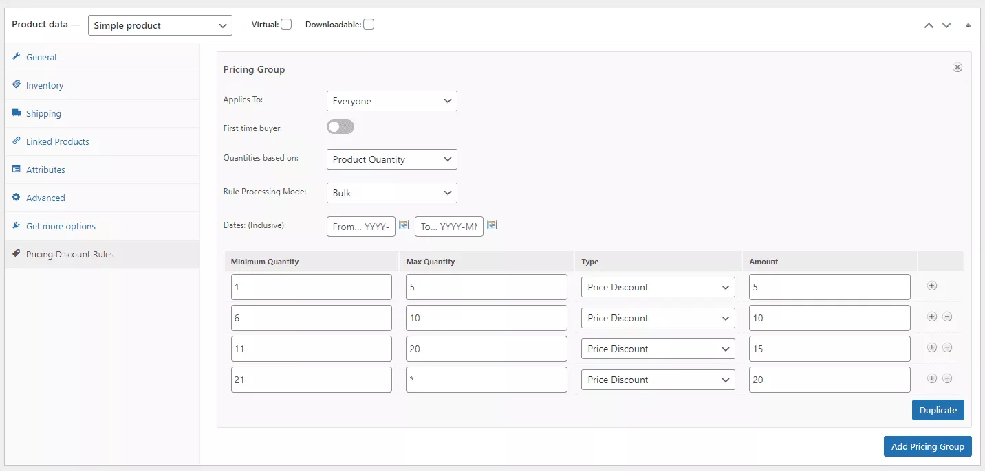Viewport: 985px width, 471px height.
Task: Add a row after the 6–10 quantity rule
Action: (x=932, y=317)
